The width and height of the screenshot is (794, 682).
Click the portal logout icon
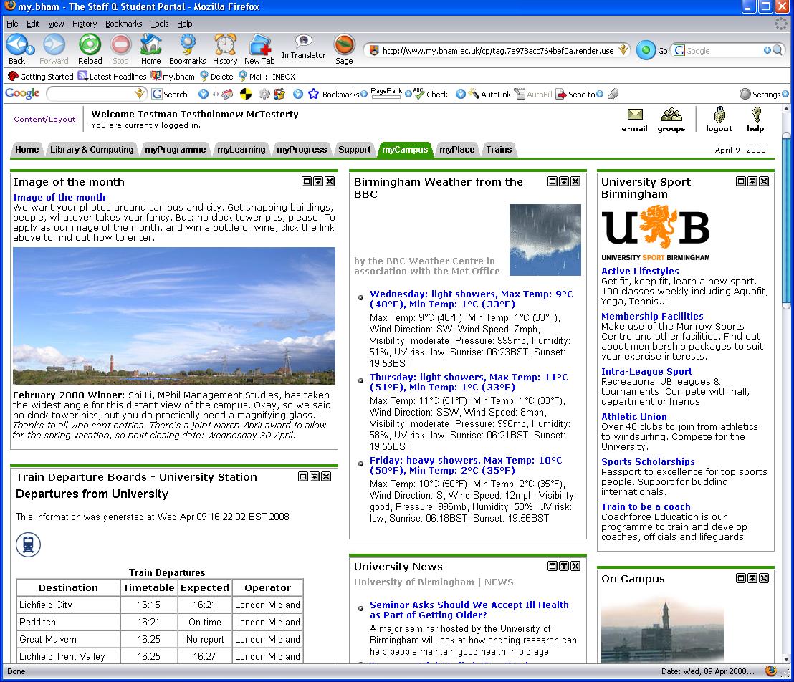click(719, 115)
